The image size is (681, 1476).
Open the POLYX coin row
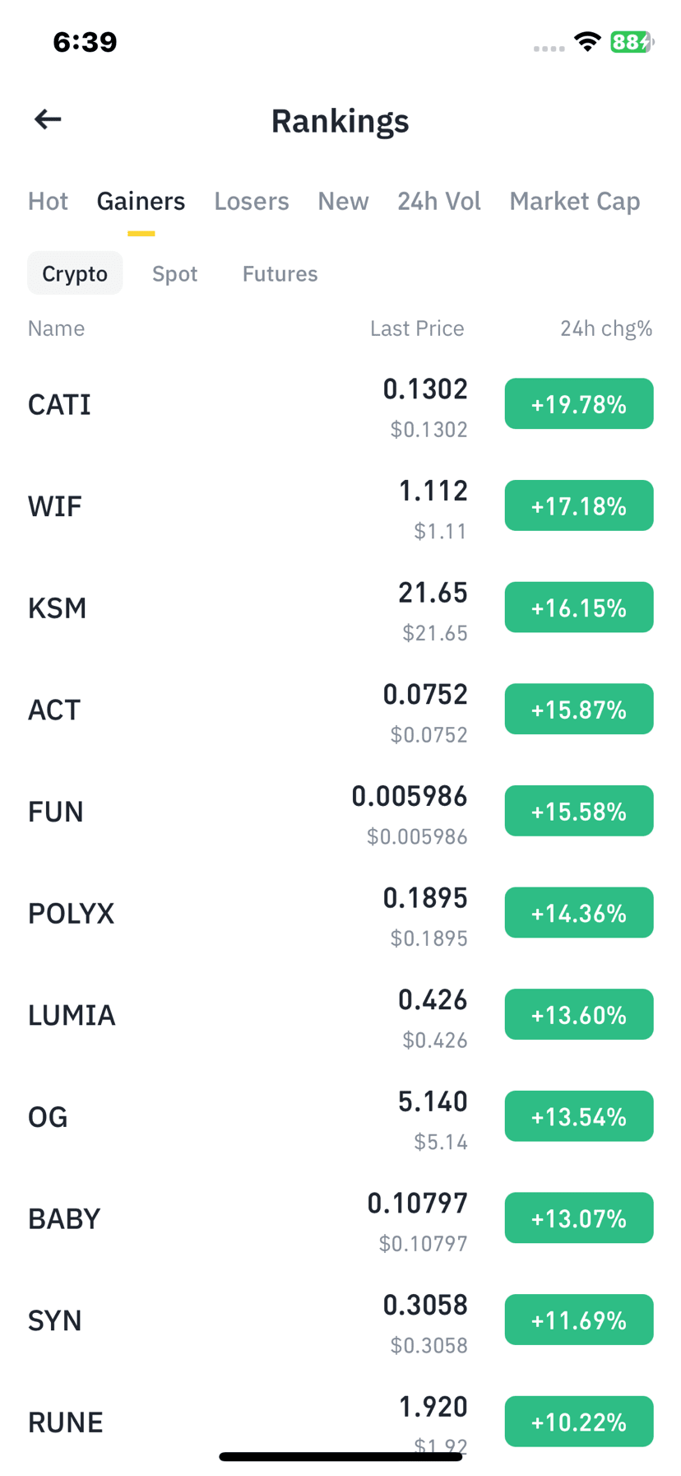tap(340, 914)
